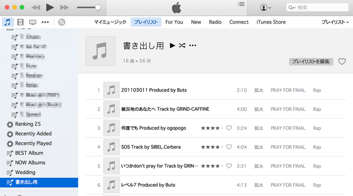Switch to マイミュージック tab
The width and height of the screenshot is (353, 196).
point(110,22)
